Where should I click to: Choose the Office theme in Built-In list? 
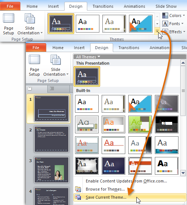pyautogui.click(x=87, y=104)
